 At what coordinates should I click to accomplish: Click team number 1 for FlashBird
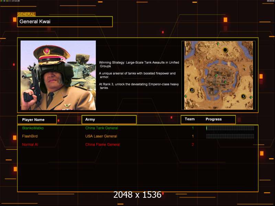[x=193, y=136]
